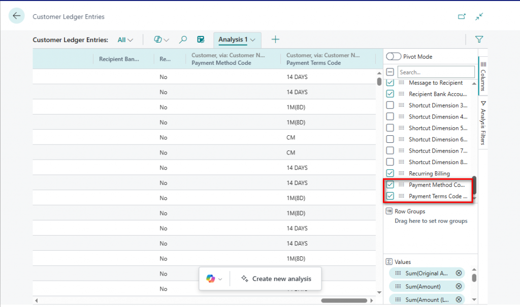This screenshot has height=307, width=520.
Task: Click the search magnifier icon
Action: coord(183,40)
